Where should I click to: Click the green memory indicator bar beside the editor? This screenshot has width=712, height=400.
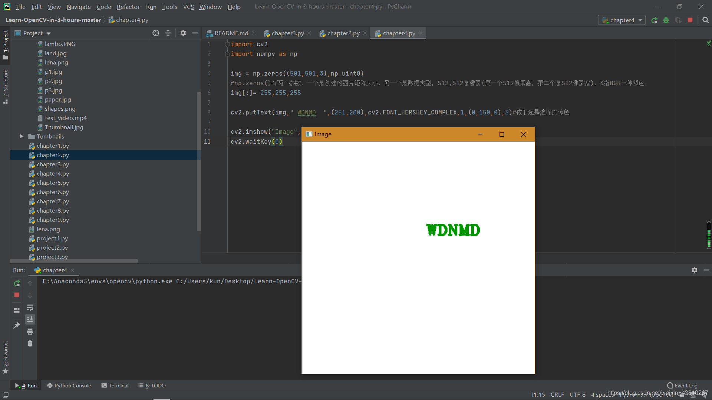[x=709, y=235]
